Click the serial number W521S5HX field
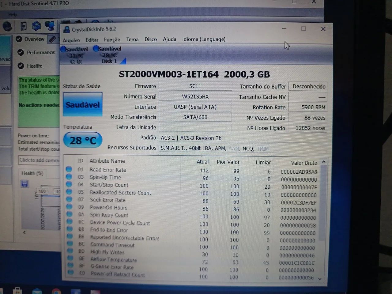392x294 pixels. (195, 96)
